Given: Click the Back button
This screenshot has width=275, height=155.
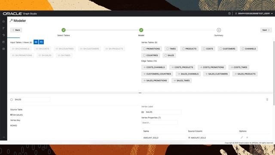Looking at the screenshot, I should (x=16, y=30).
